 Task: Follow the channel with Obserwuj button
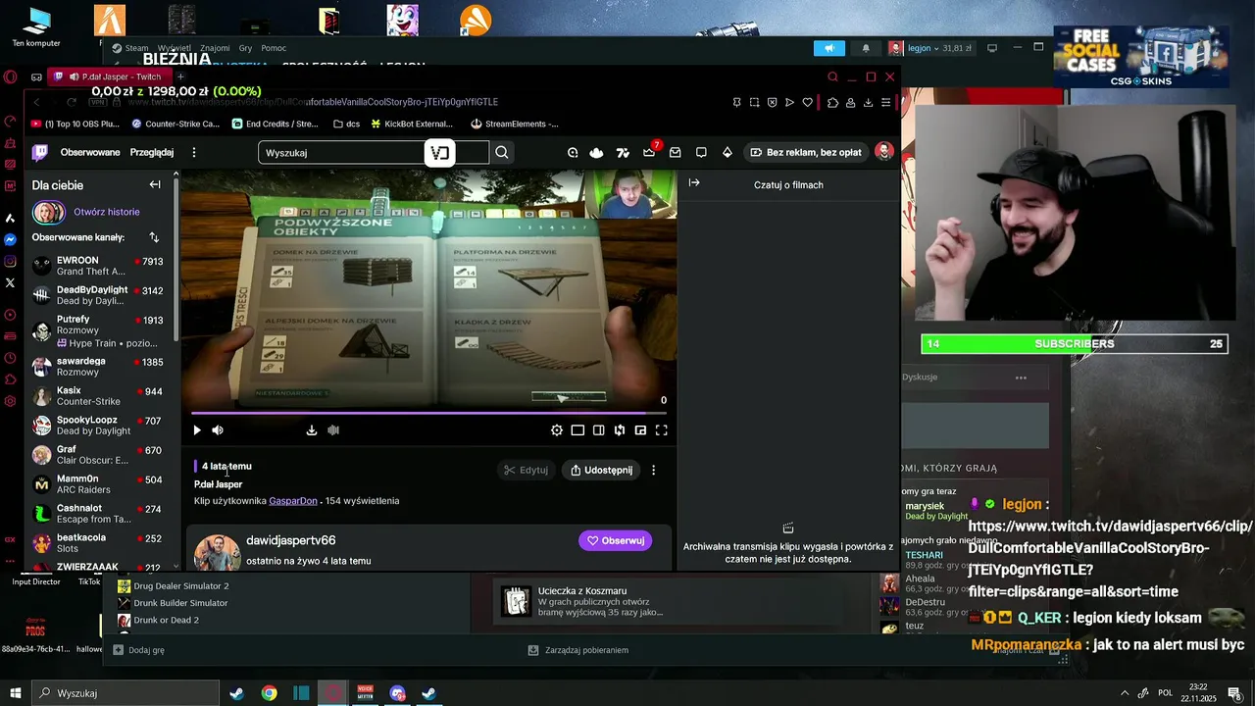point(615,540)
